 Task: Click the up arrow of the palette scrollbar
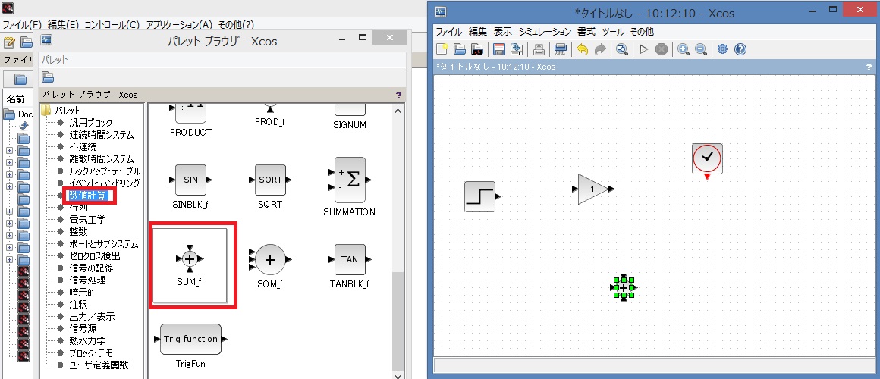(398, 111)
